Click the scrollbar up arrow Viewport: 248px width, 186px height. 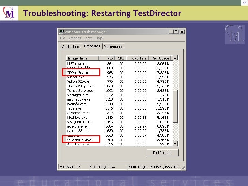pyautogui.click(x=175, y=58)
